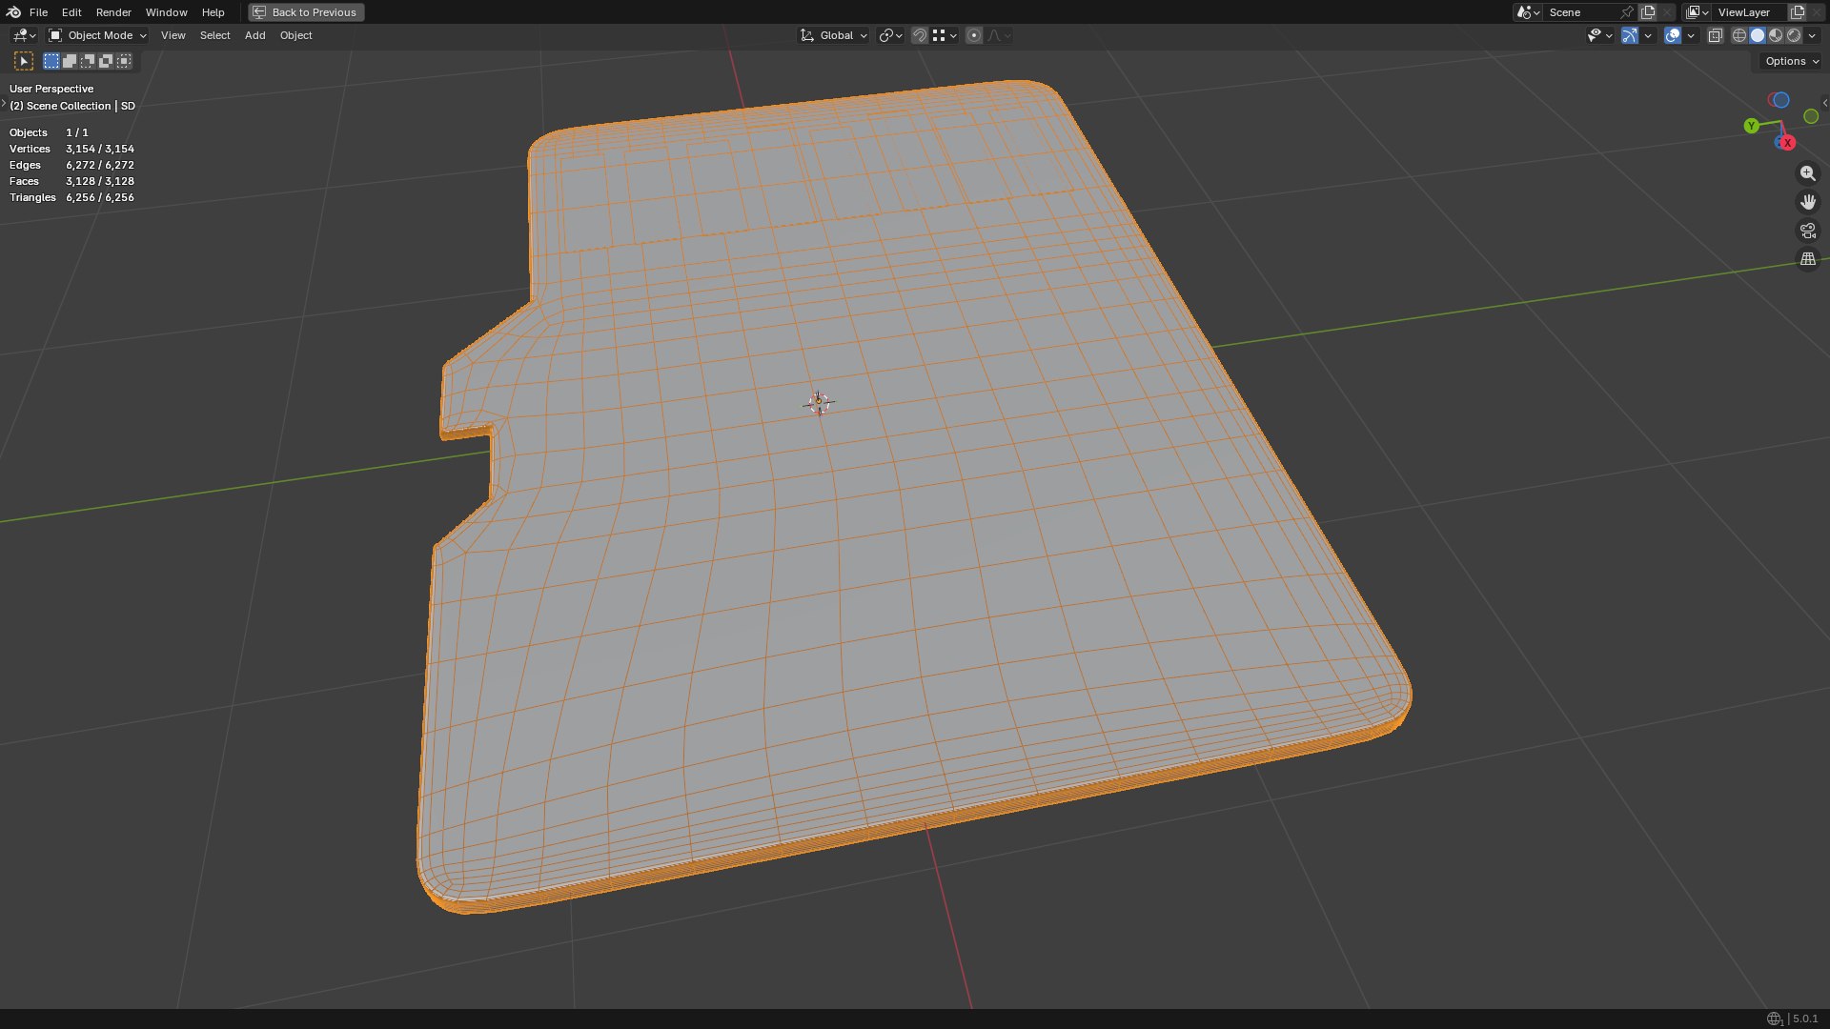Viewport: 1830px width, 1029px height.
Task: Expand the toolbar with the left-edge arrow
Action: click(x=4, y=102)
